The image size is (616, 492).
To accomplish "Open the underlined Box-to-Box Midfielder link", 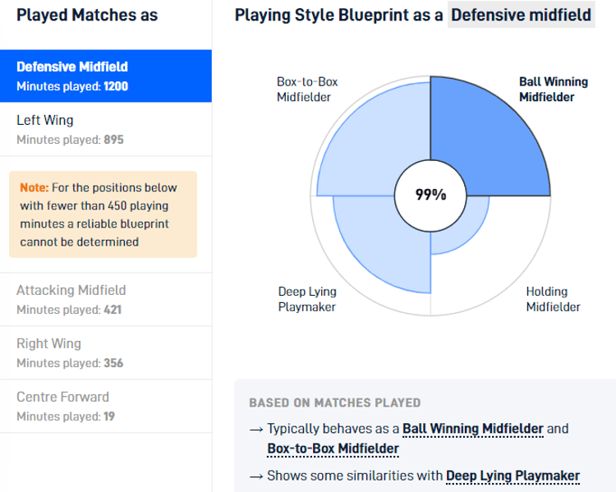I will pos(333,448).
